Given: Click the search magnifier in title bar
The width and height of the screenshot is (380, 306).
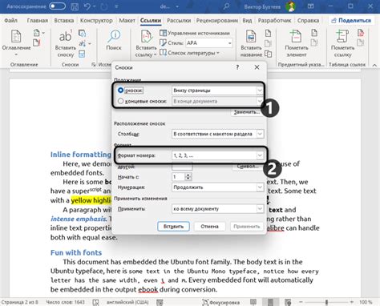Looking at the screenshot, I should pyautogui.click(x=226, y=6).
